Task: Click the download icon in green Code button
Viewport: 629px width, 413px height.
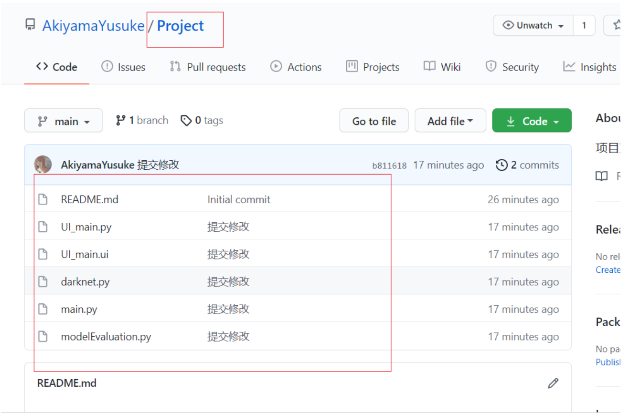Action: (x=511, y=121)
